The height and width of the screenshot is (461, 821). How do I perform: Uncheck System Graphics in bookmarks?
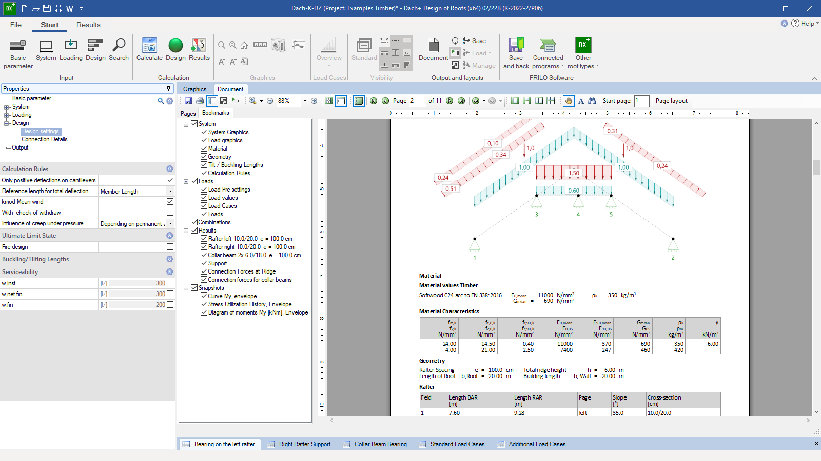click(204, 132)
